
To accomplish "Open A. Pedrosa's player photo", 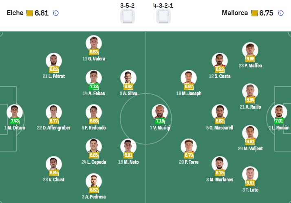I will click(94, 181).
